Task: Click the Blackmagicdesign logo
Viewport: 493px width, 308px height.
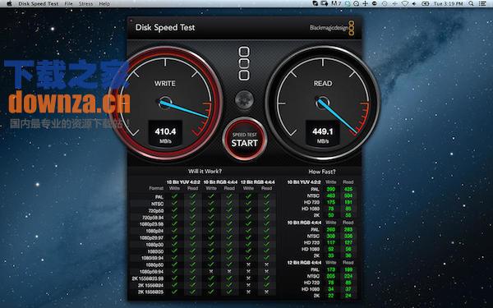Action: [x=332, y=28]
